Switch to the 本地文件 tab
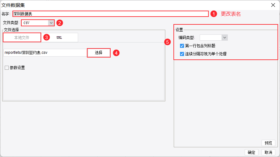The image size is (280, 157). point(22,38)
